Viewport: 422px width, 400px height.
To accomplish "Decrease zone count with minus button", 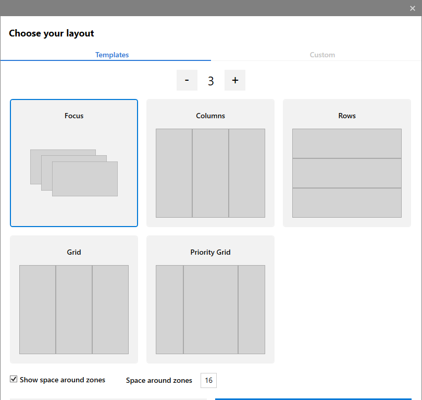I will click(x=187, y=80).
